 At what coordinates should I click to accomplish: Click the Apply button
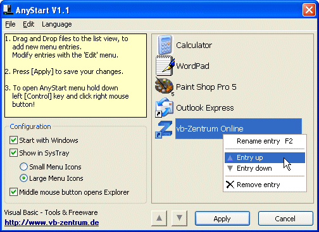click(x=222, y=219)
